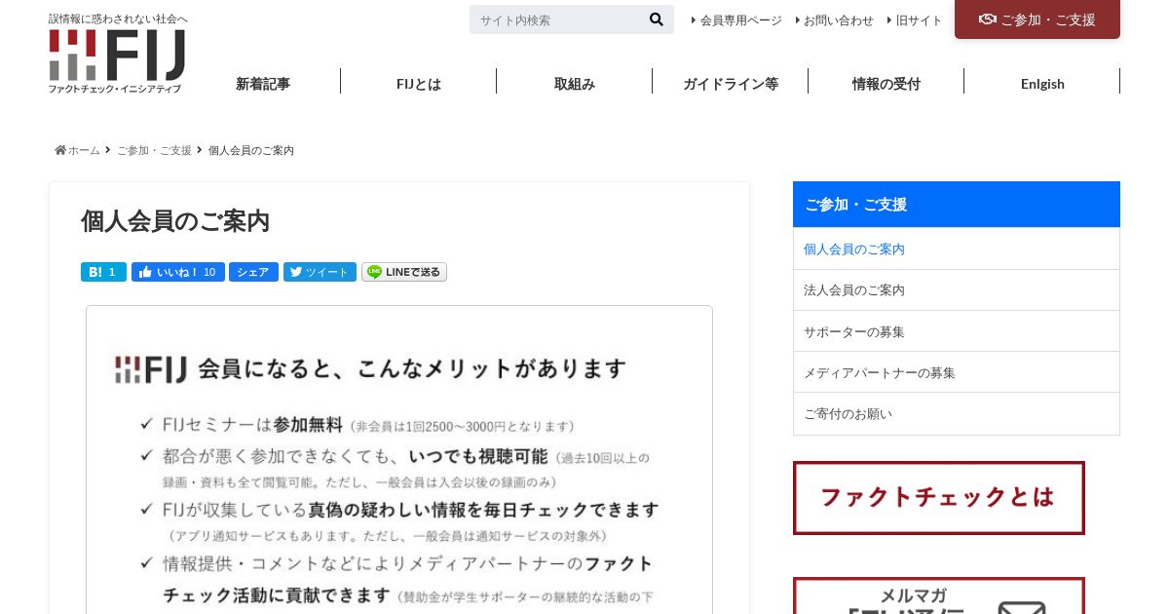Focus the サイト内検索 search field
The image size is (1169, 614).
click(x=557, y=19)
